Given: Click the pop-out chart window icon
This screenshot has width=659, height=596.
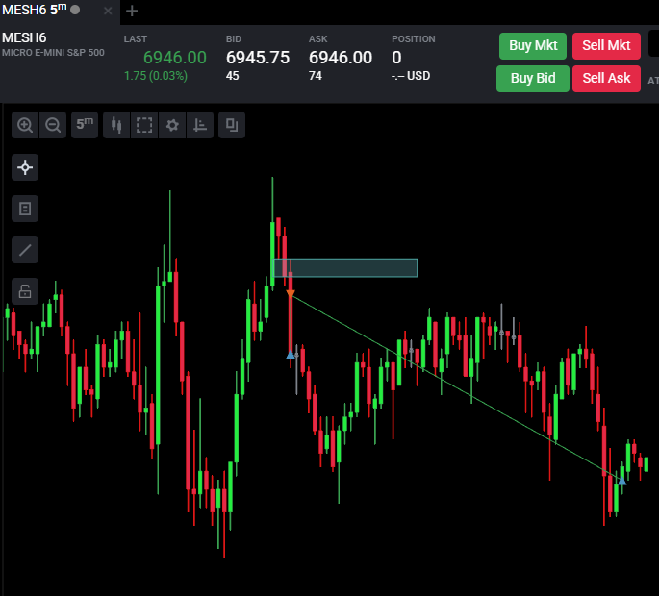Looking at the screenshot, I should (232, 125).
